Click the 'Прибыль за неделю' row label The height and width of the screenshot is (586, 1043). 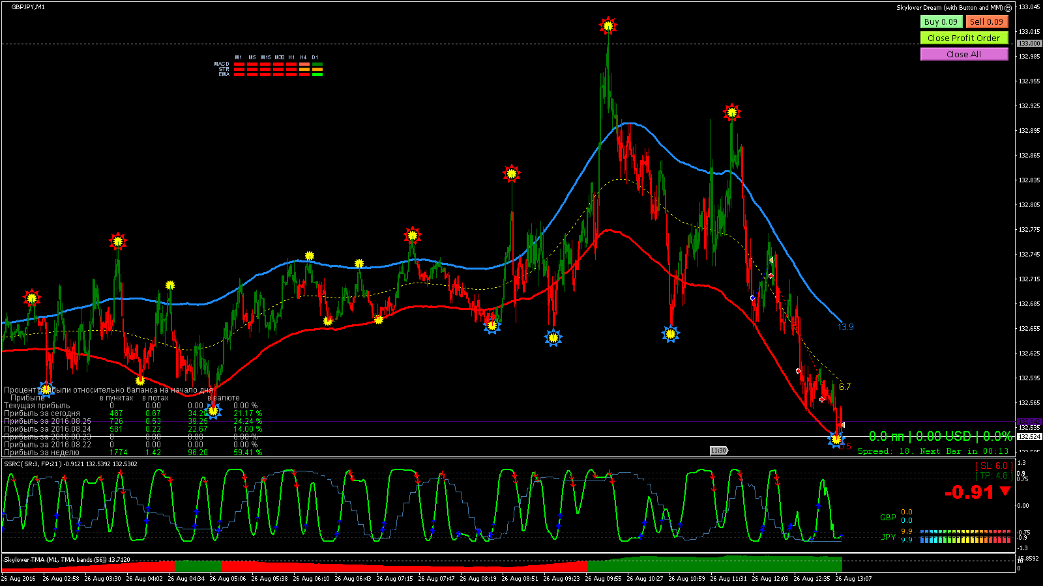[x=42, y=452]
